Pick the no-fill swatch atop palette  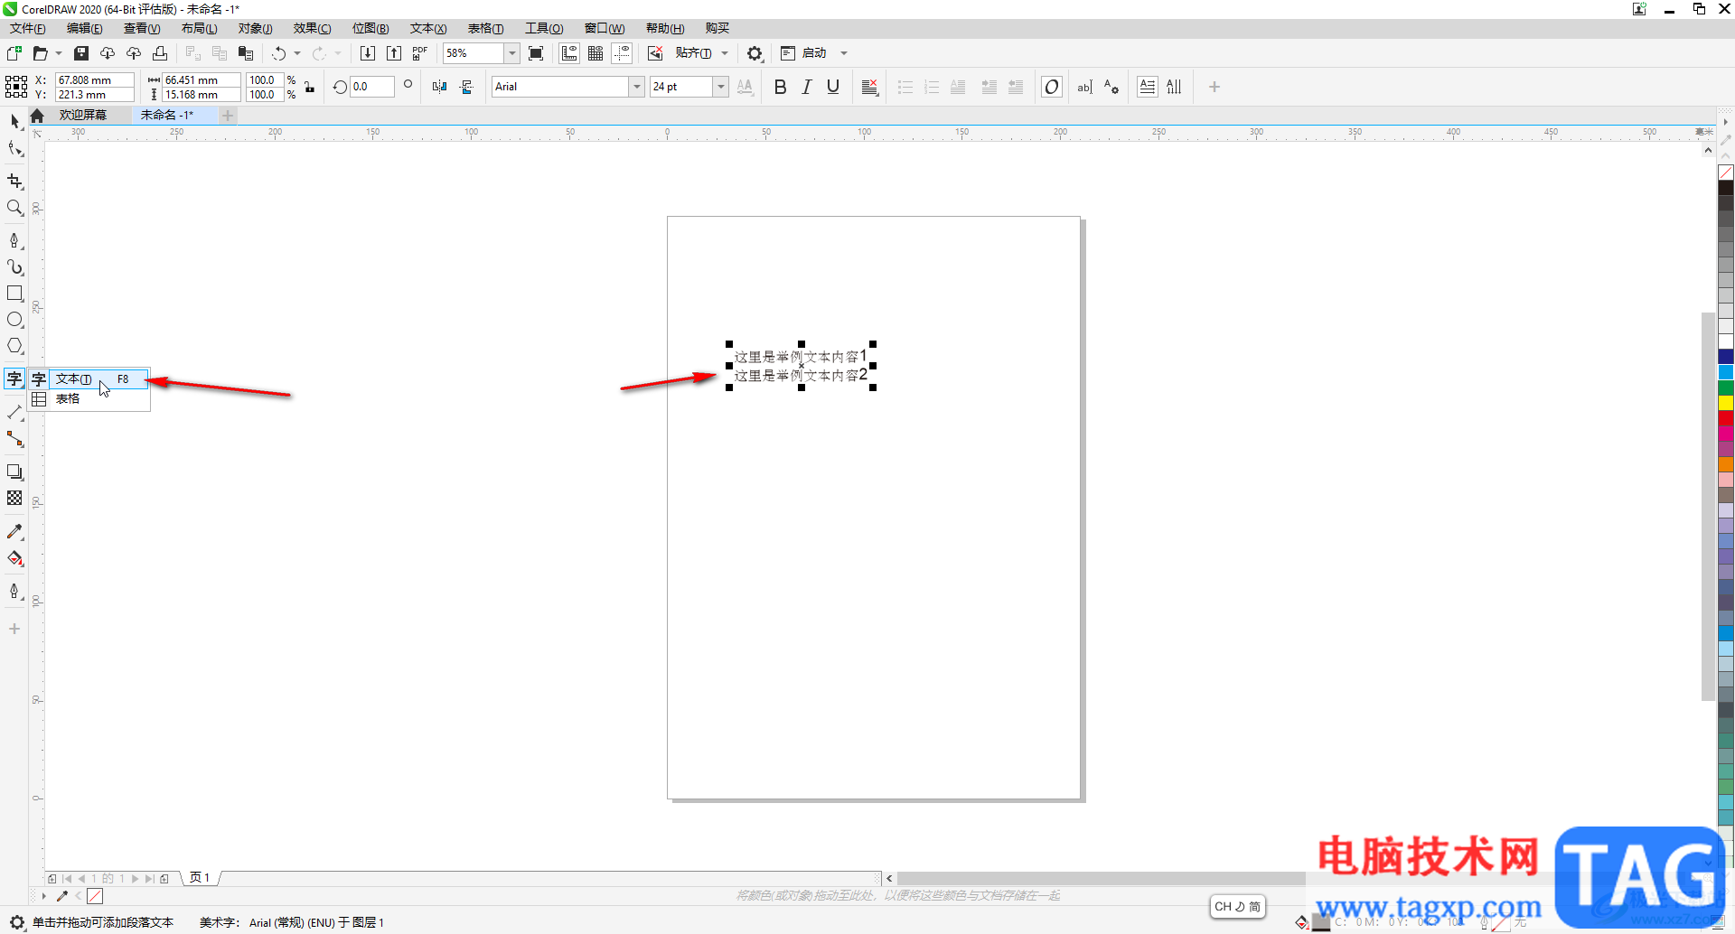pos(1726,173)
